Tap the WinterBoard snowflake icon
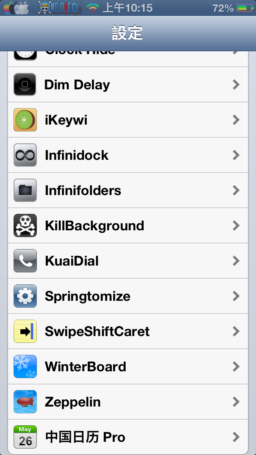The image size is (256, 455). tap(25, 366)
